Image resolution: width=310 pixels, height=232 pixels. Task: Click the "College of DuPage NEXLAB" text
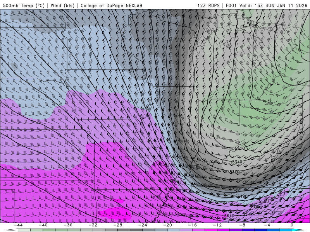(111, 5)
